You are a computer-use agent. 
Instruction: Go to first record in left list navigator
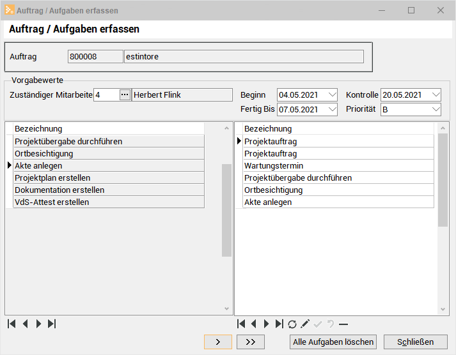coord(12,324)
